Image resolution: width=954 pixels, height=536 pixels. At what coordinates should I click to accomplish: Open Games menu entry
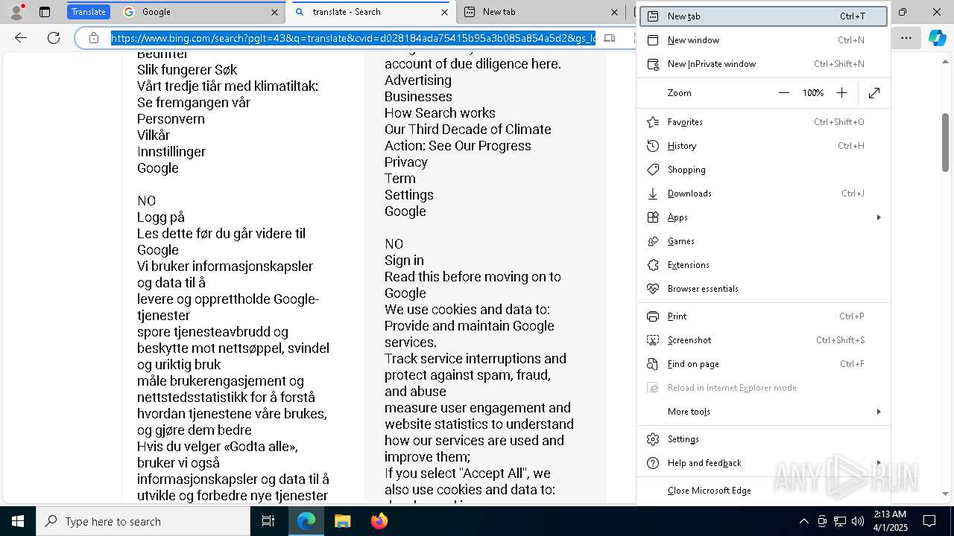[764, 241]
